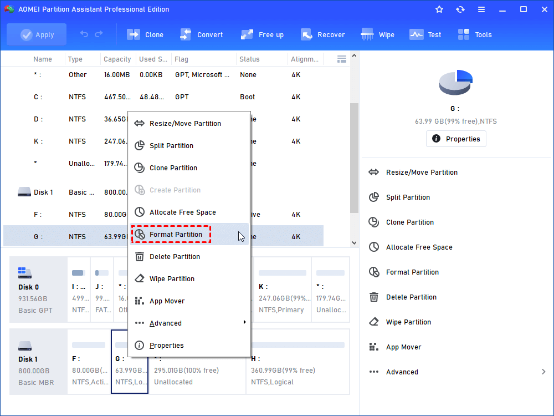
Task: Open the Wipe toolbar menu
Action: (377, 34)
